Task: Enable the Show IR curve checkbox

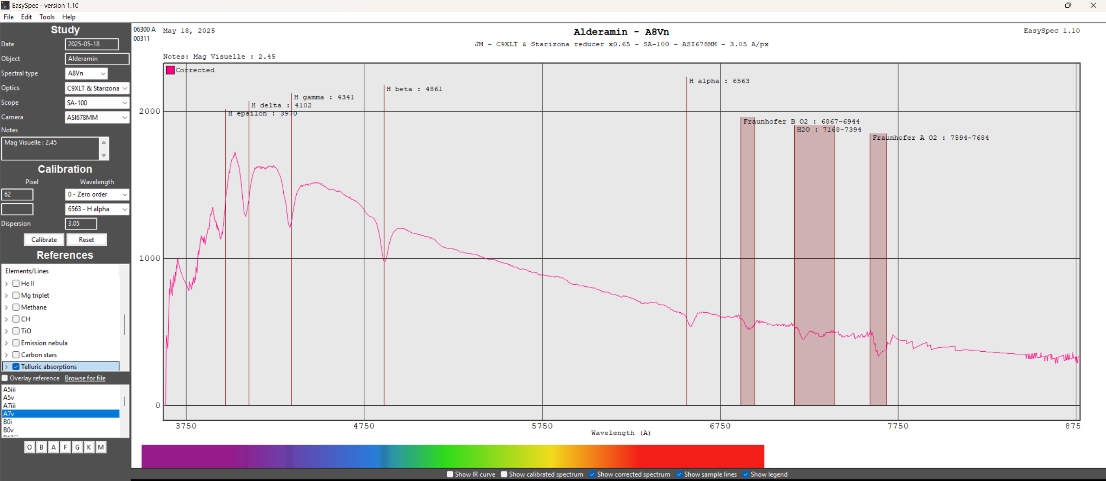Action: (x=450, y=474)
